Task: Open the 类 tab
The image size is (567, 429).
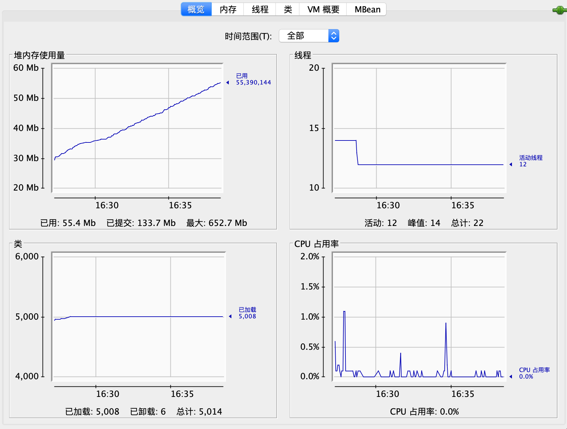Action: [288, 9]
